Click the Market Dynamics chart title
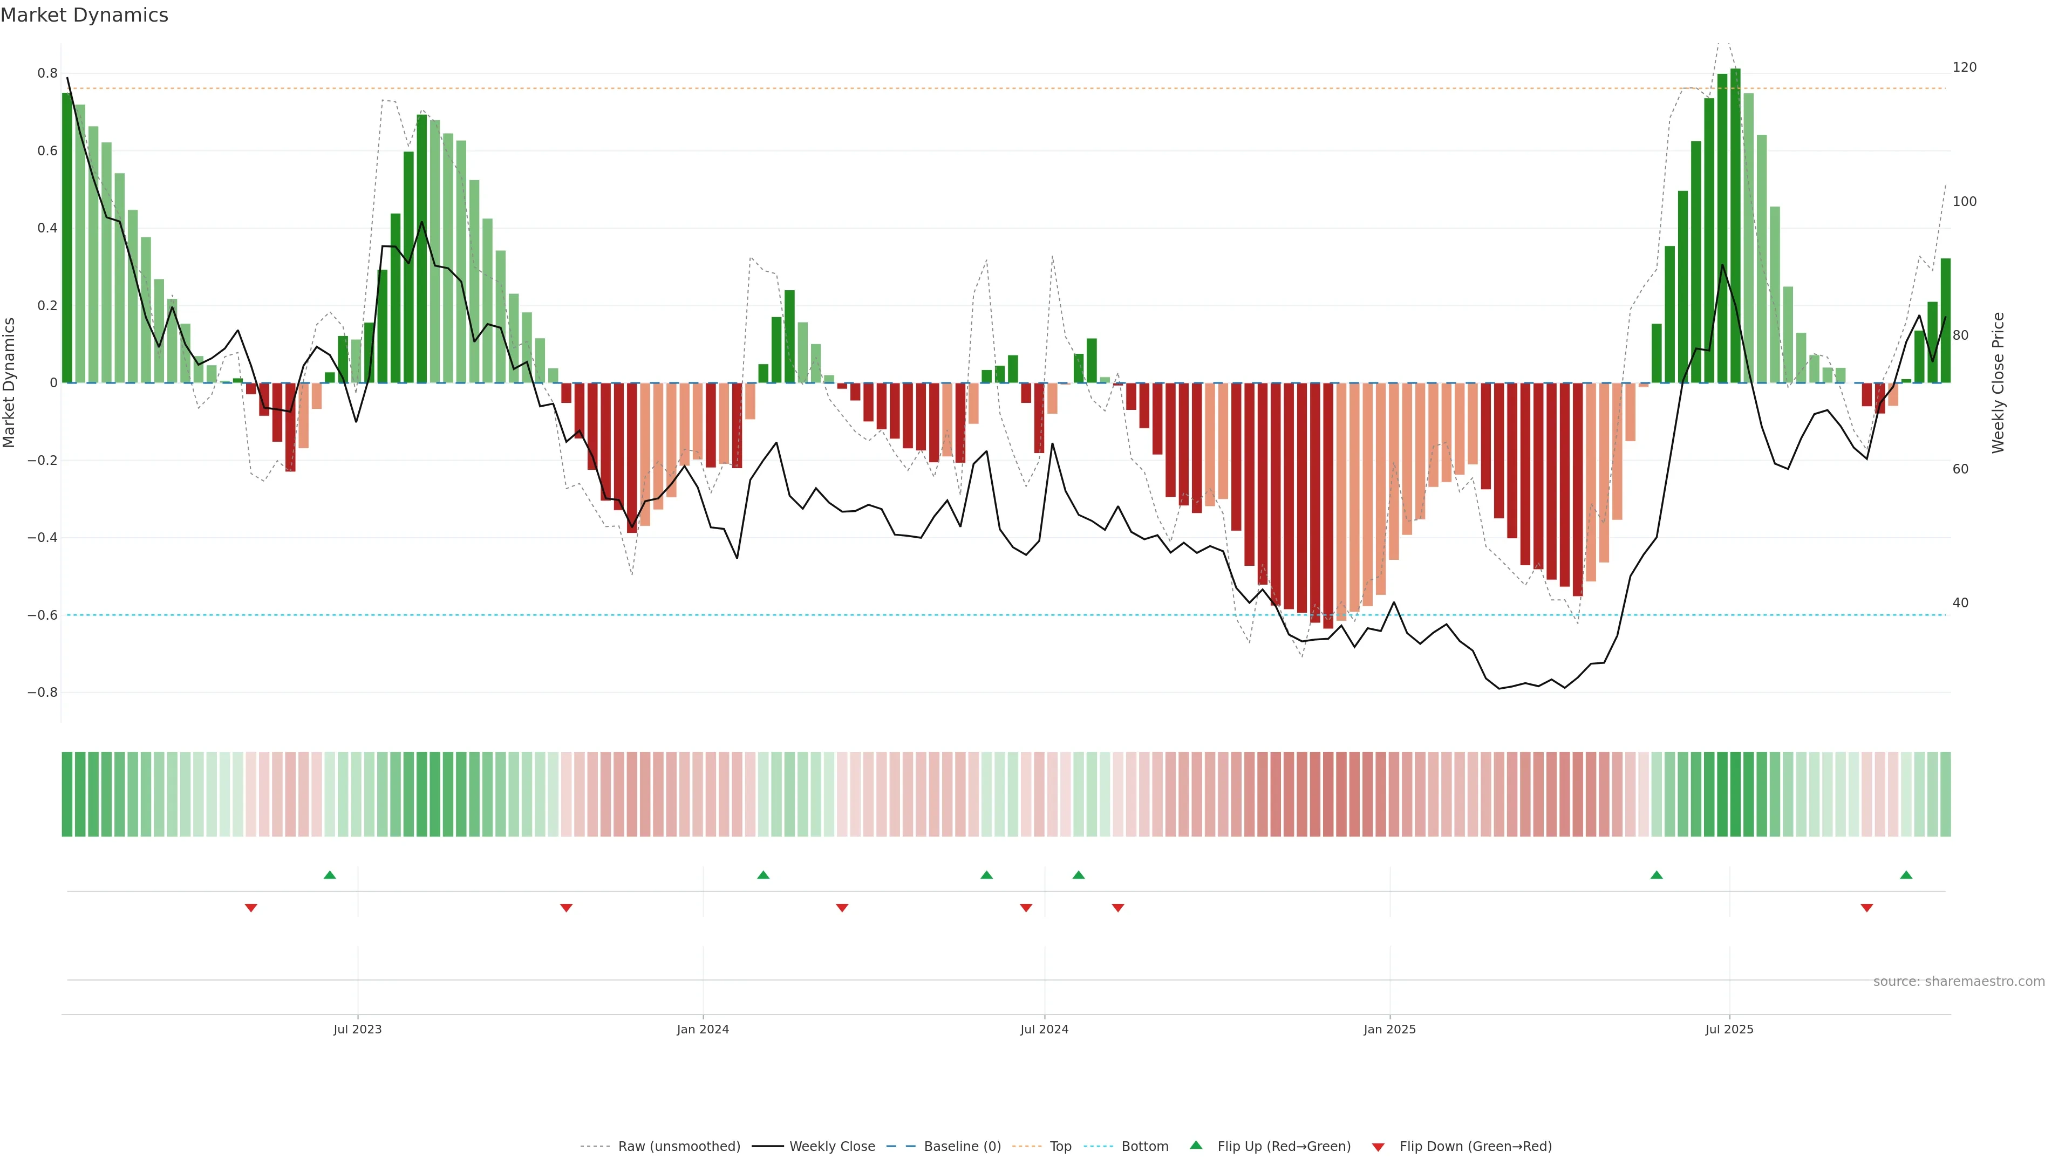This screenshot has height=1165, width=2072. click(85, 15)
